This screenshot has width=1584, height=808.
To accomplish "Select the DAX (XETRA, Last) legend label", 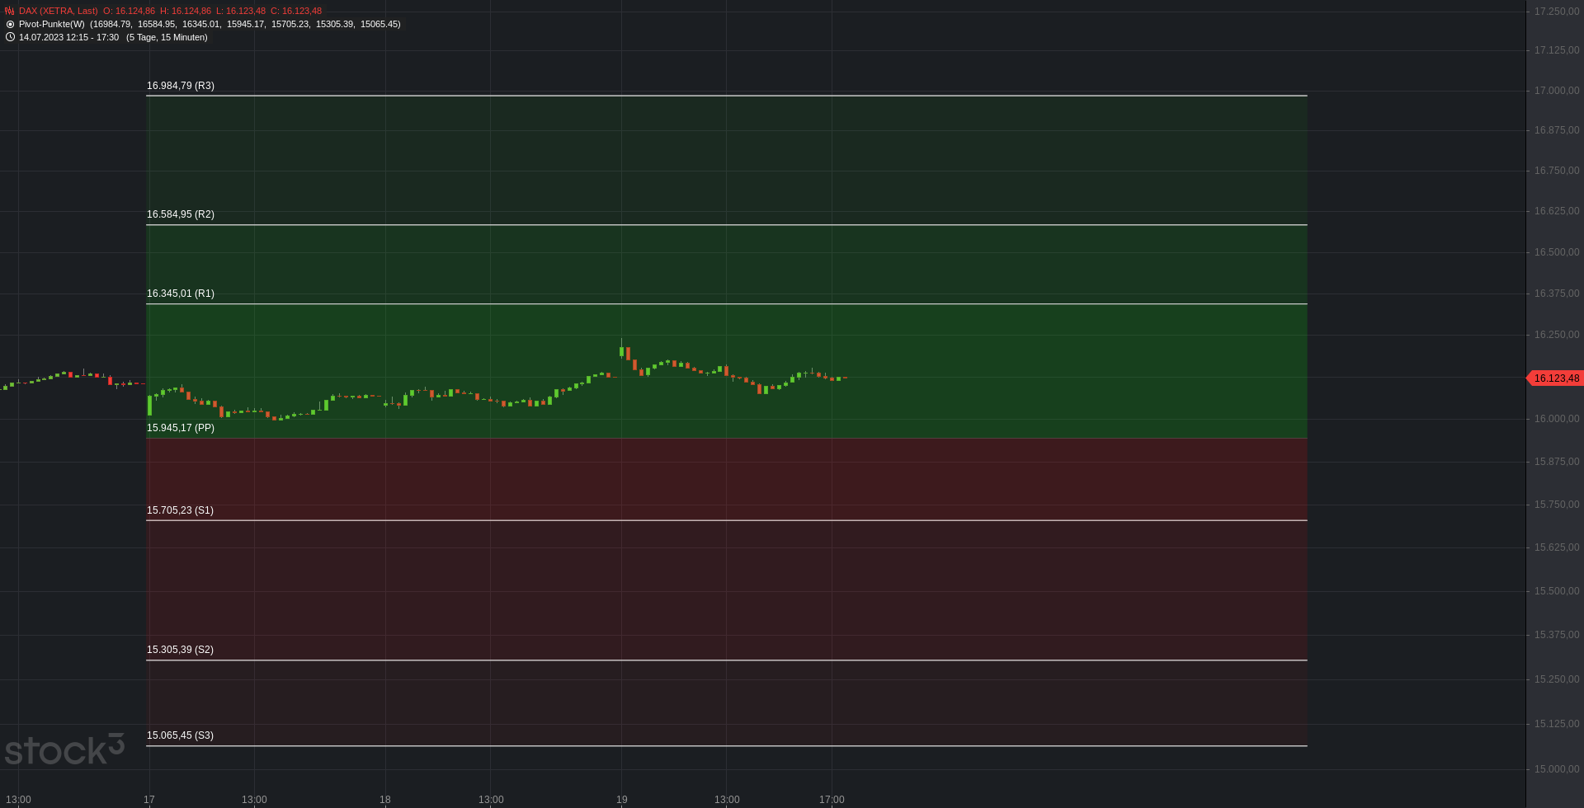I will pyautogui.click(x=58, y=12).
